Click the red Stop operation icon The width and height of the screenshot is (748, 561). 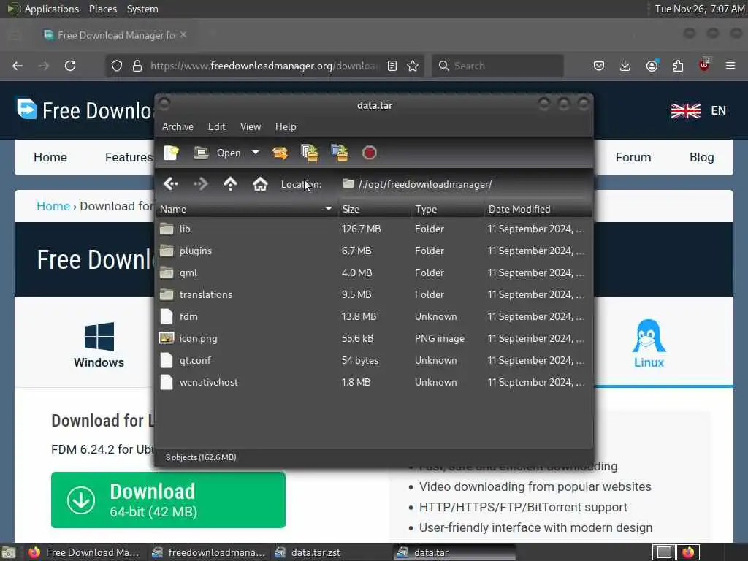point(369,153)
